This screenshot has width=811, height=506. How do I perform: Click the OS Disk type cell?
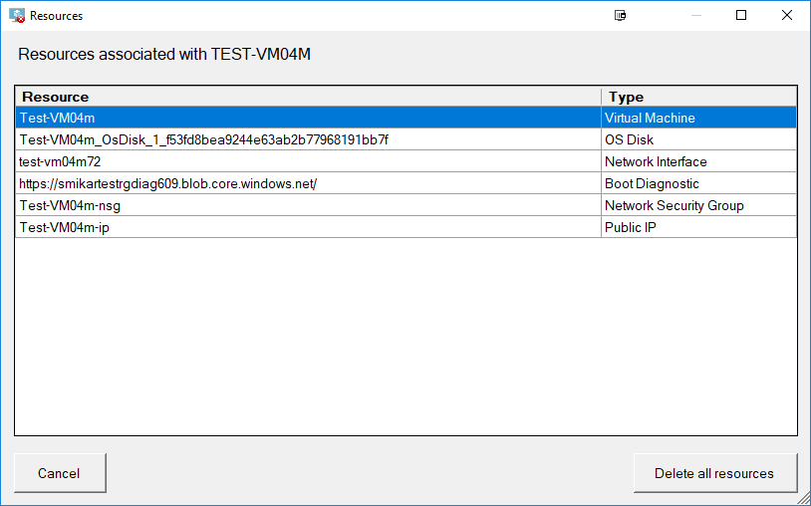pos(699,139)
